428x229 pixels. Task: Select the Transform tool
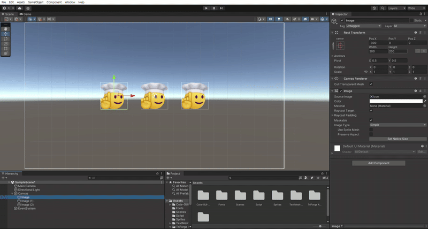click(x=5, y=54)
